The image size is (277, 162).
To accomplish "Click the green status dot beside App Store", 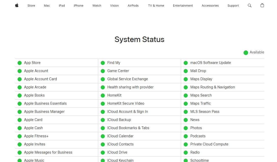I will [x=20, y=63].
